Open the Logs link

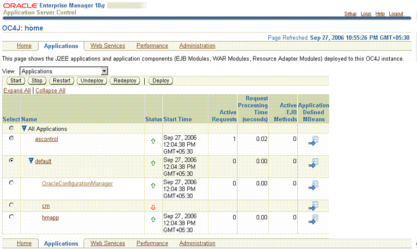point(366,13)
